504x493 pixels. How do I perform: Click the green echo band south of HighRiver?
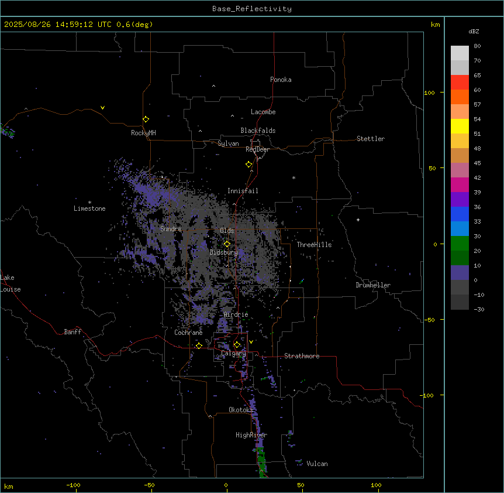click(x=261, y=461)
